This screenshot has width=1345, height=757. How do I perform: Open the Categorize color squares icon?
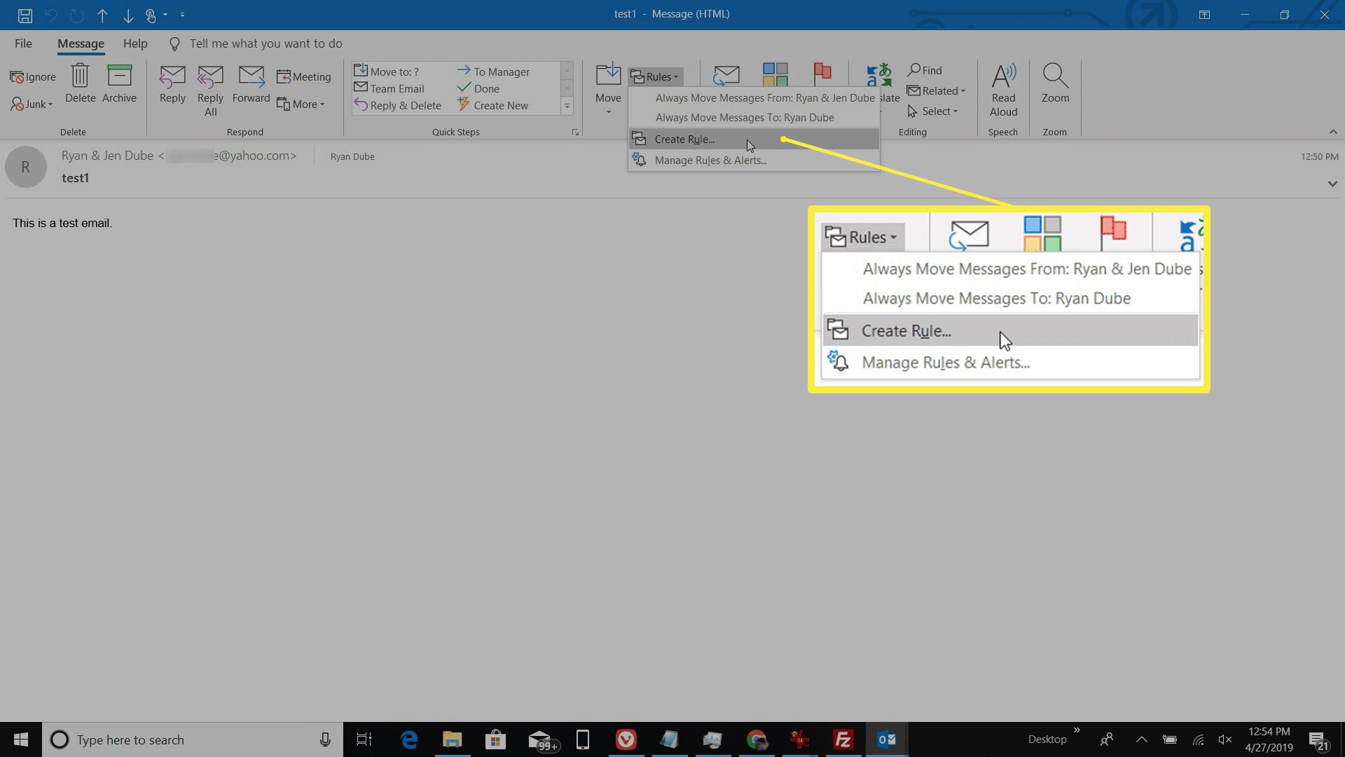point(775,74)
